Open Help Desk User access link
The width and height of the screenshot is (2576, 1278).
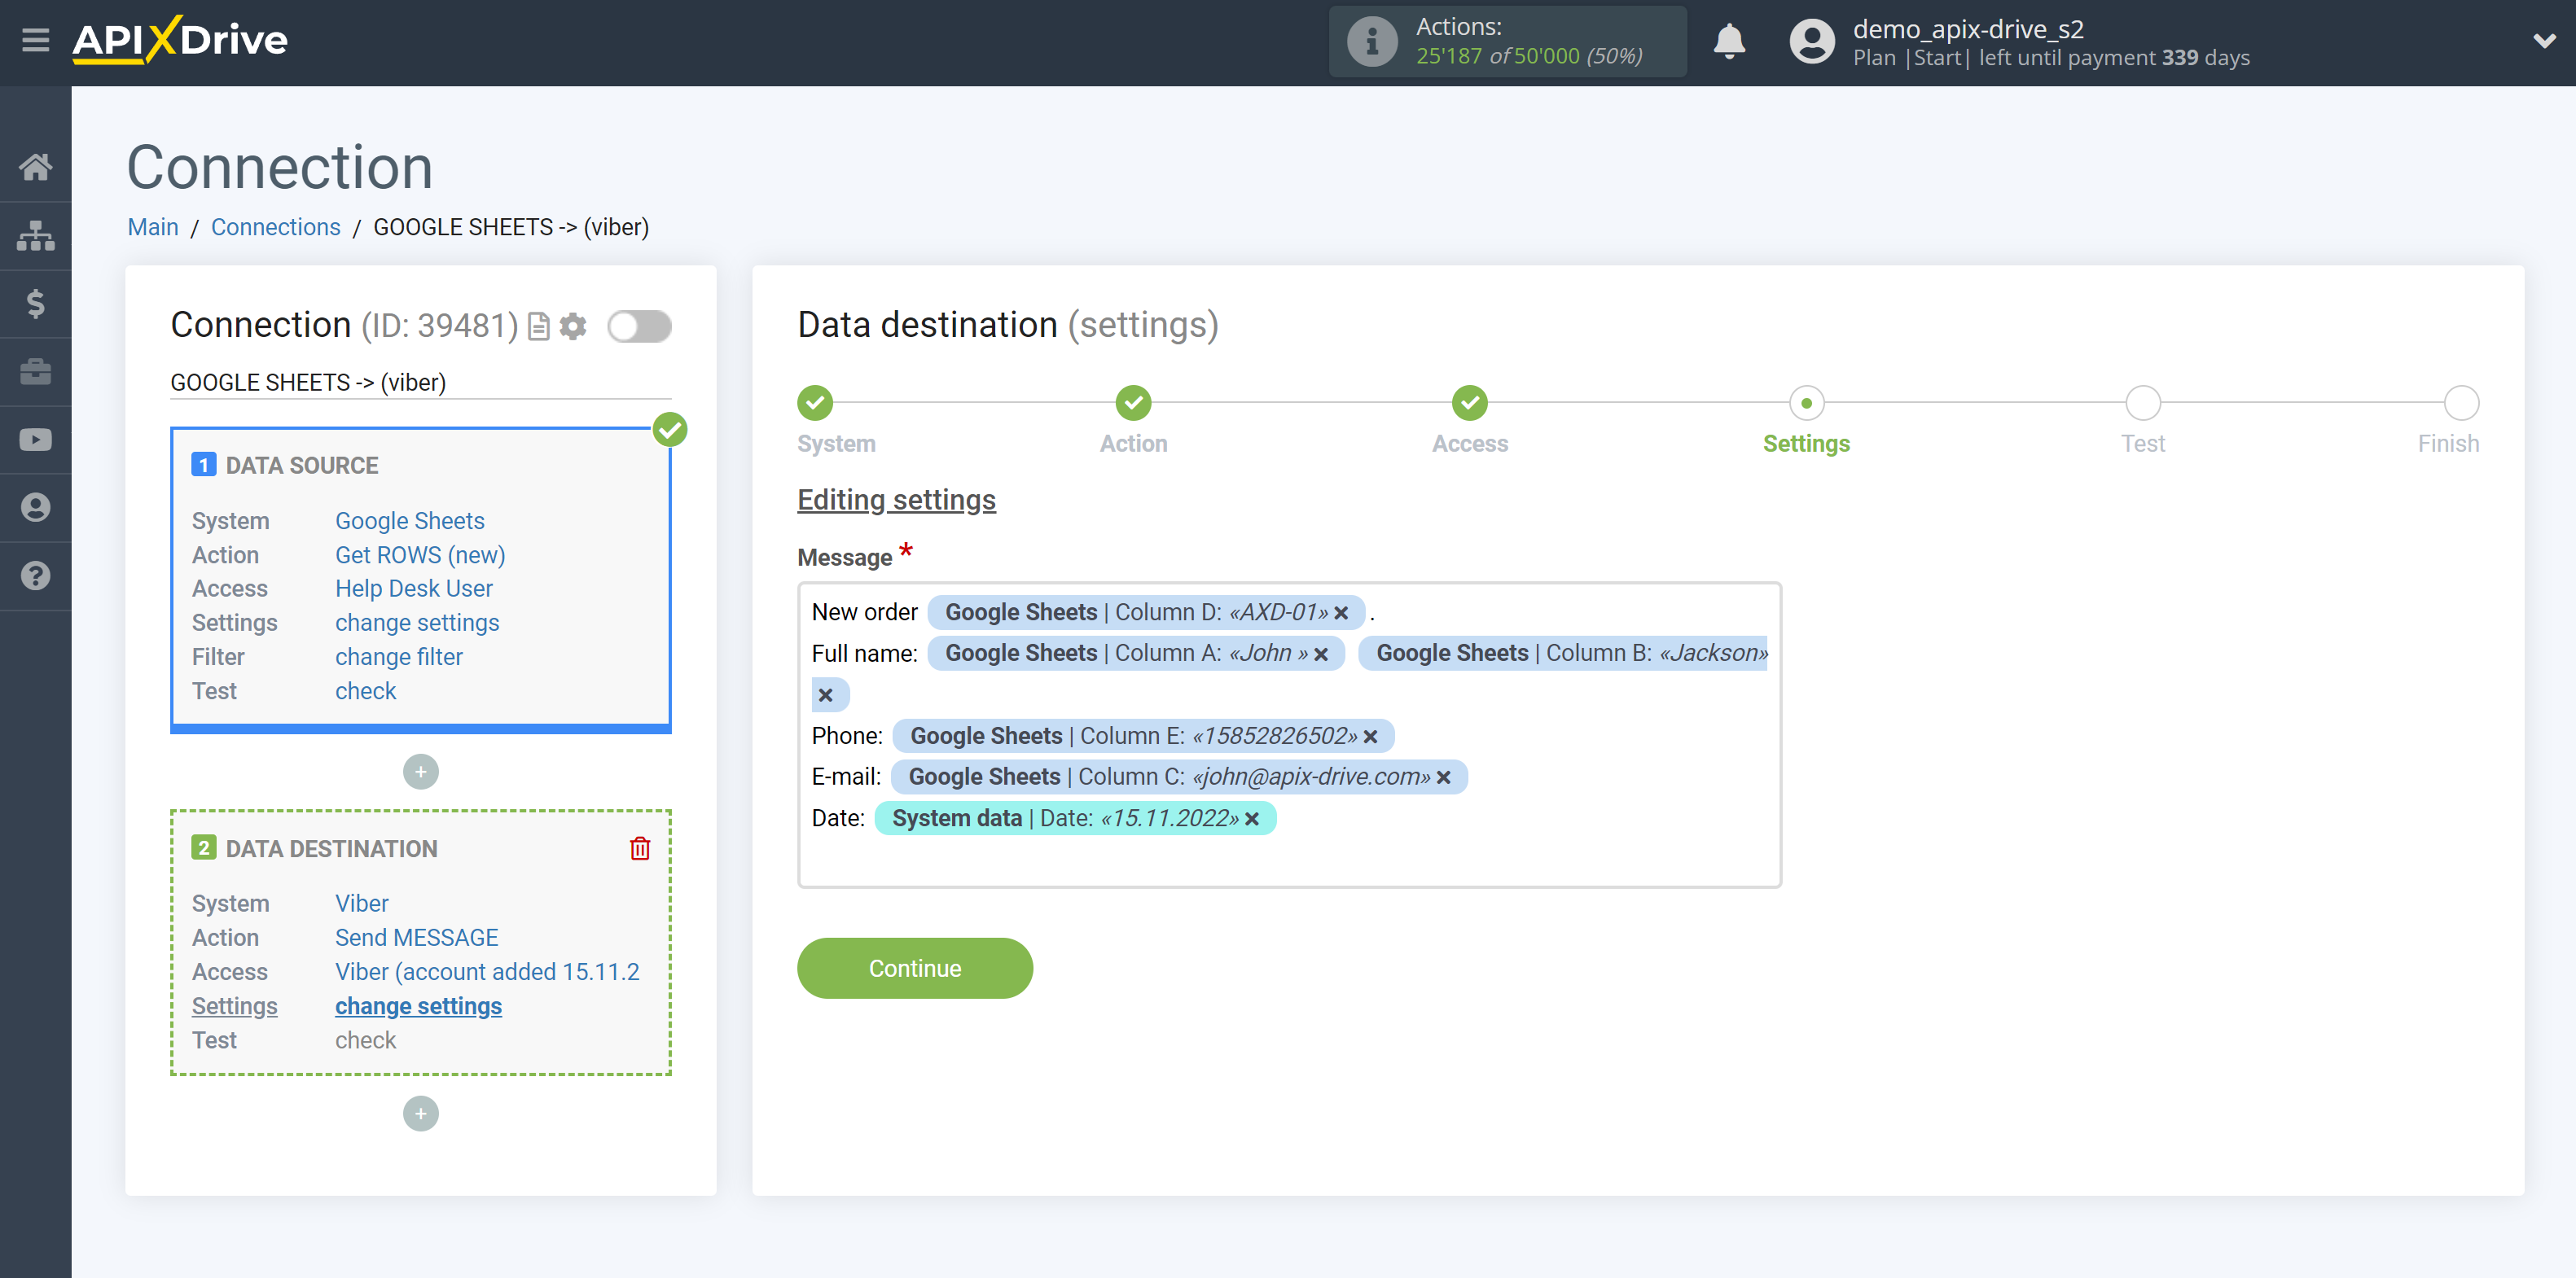[414, 589]
